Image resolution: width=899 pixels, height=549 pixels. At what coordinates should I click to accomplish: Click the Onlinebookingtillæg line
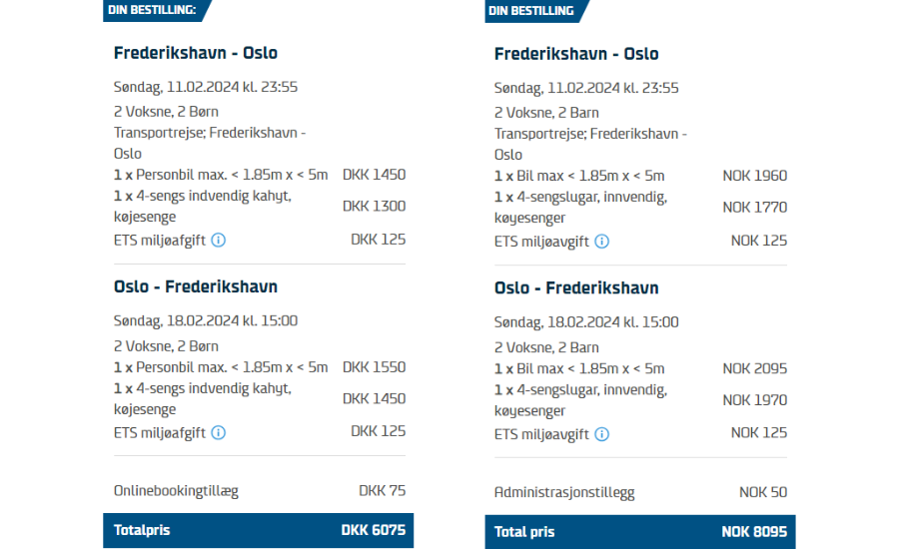point(259,491)
